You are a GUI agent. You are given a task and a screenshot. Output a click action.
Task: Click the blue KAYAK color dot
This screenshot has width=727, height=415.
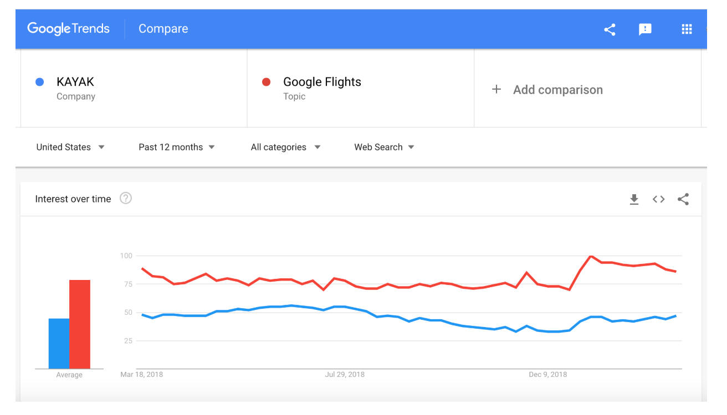click(x=39, y=82)
